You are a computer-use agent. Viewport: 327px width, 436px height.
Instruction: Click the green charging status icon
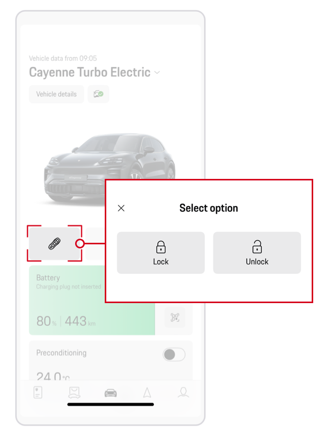click(x=98, y=94)
